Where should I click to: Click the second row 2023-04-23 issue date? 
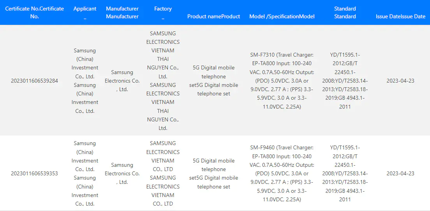pos(400,173)
